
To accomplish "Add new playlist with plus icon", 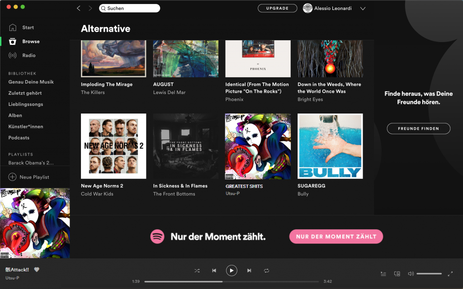I will pos(13,177).
